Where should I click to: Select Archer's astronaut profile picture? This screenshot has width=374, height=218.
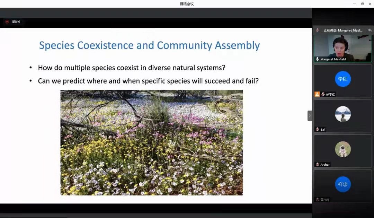342,149
